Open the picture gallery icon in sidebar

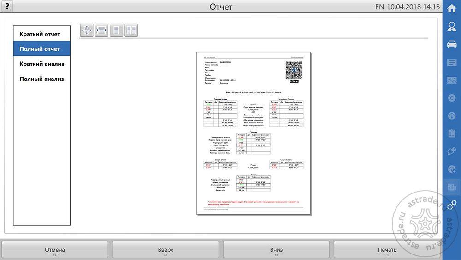click(452, 80)
